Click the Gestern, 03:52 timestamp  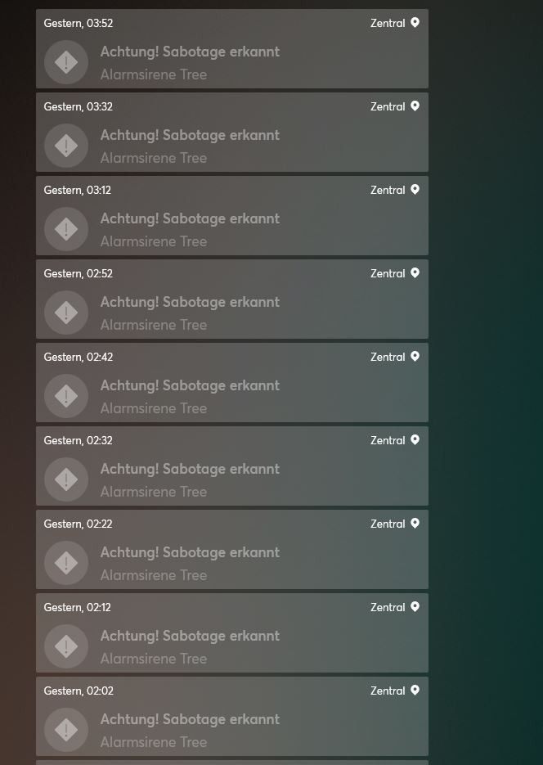(x=78, y=24)
